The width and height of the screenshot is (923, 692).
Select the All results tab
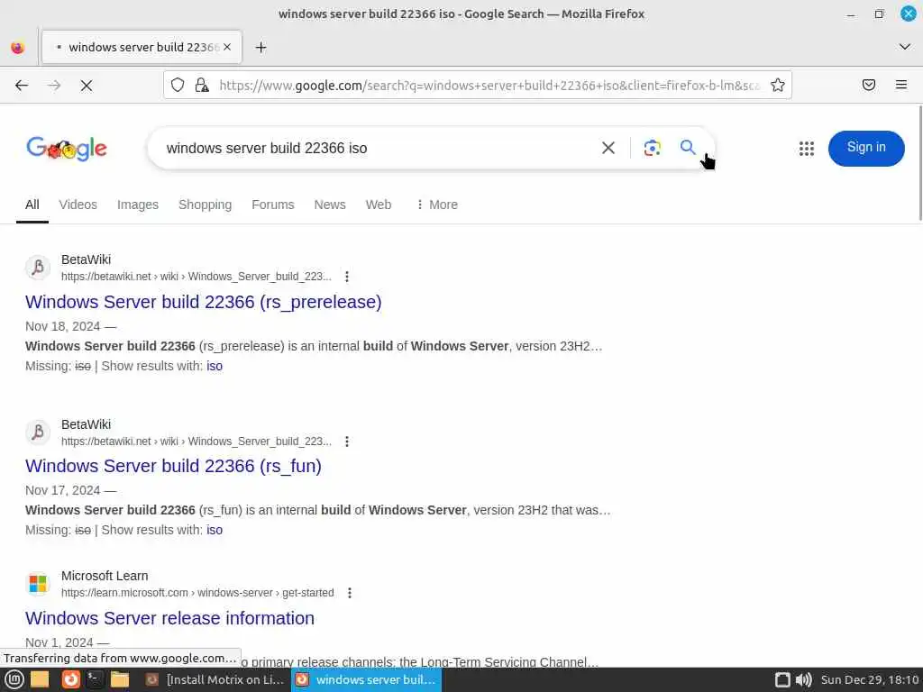(32, 205)
